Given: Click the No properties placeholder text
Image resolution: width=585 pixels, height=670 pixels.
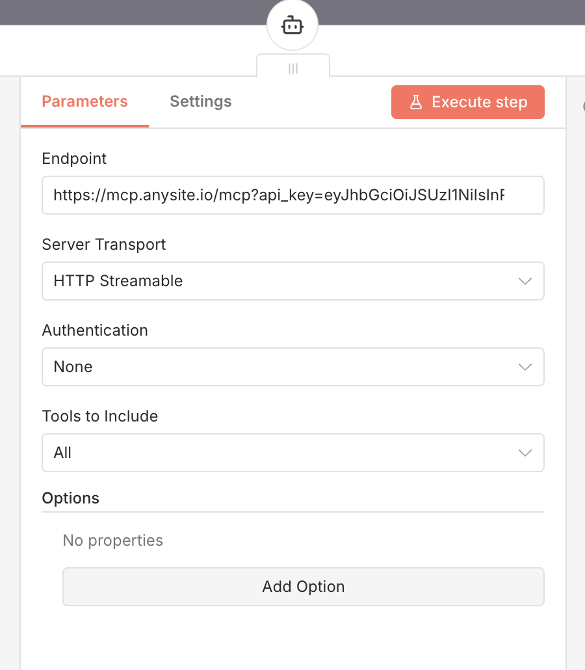Looking at the screenshot, I should [x=112, y=541].
